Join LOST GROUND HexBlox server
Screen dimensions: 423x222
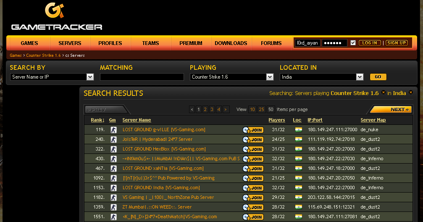[x=253, y=149]
